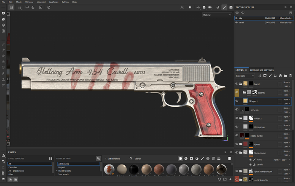Delete selected layer with the trash icon
This screenshot has height=186, width=295.
290,76
